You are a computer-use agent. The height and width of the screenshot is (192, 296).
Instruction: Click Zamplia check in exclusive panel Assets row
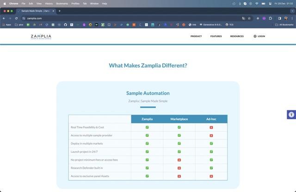click(x=147, y=176)
